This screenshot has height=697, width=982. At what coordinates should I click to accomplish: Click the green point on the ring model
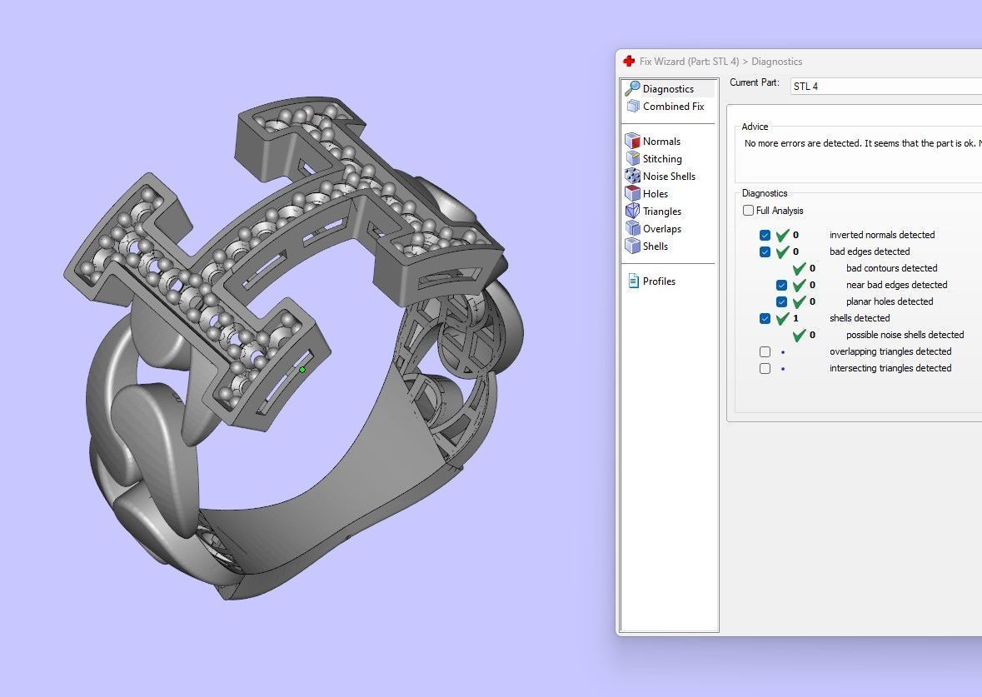click(302, 370)
